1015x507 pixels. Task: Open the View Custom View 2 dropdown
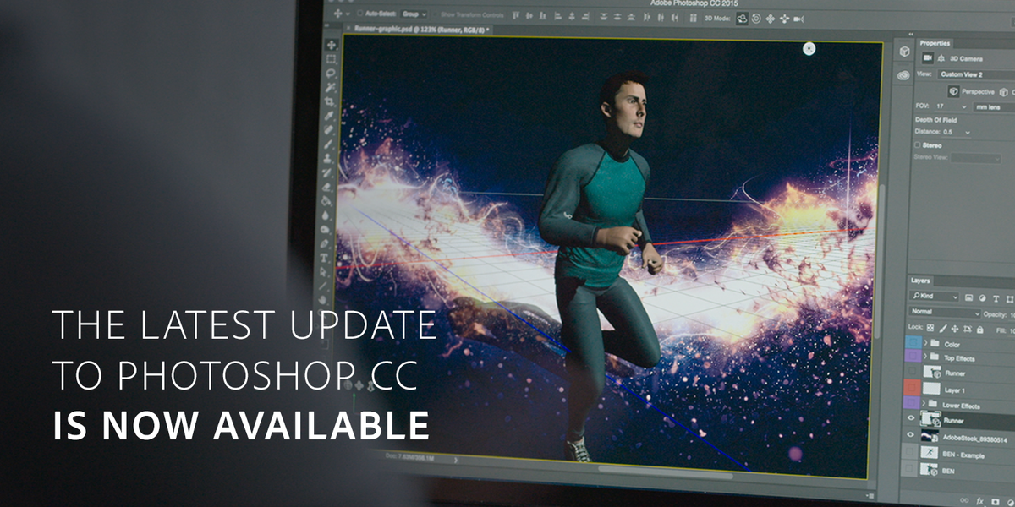pyautogui.click(x=977, y=74)
